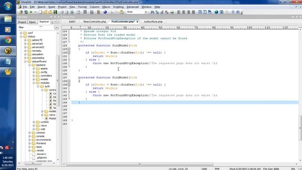Click the New File toolbar icon
This screenshot has width=302, height=170.
(x=40, y=12)
